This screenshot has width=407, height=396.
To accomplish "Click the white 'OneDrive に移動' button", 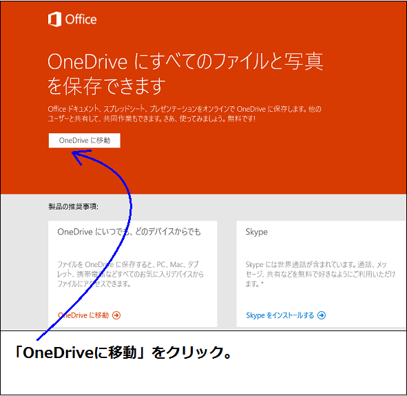I will click(x=84, y=141).
